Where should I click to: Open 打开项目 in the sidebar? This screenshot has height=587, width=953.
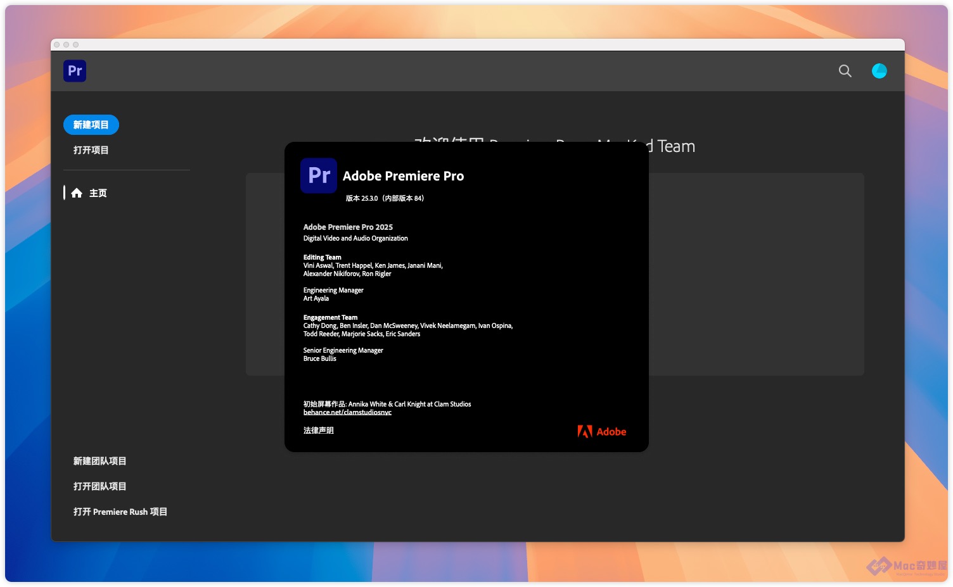(x=91, y=150)
